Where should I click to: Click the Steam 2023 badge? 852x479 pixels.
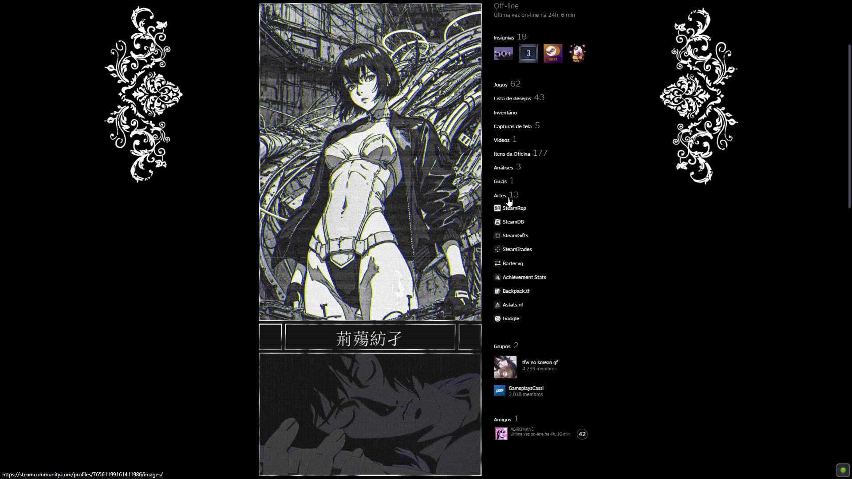click(x=553, y=54)
